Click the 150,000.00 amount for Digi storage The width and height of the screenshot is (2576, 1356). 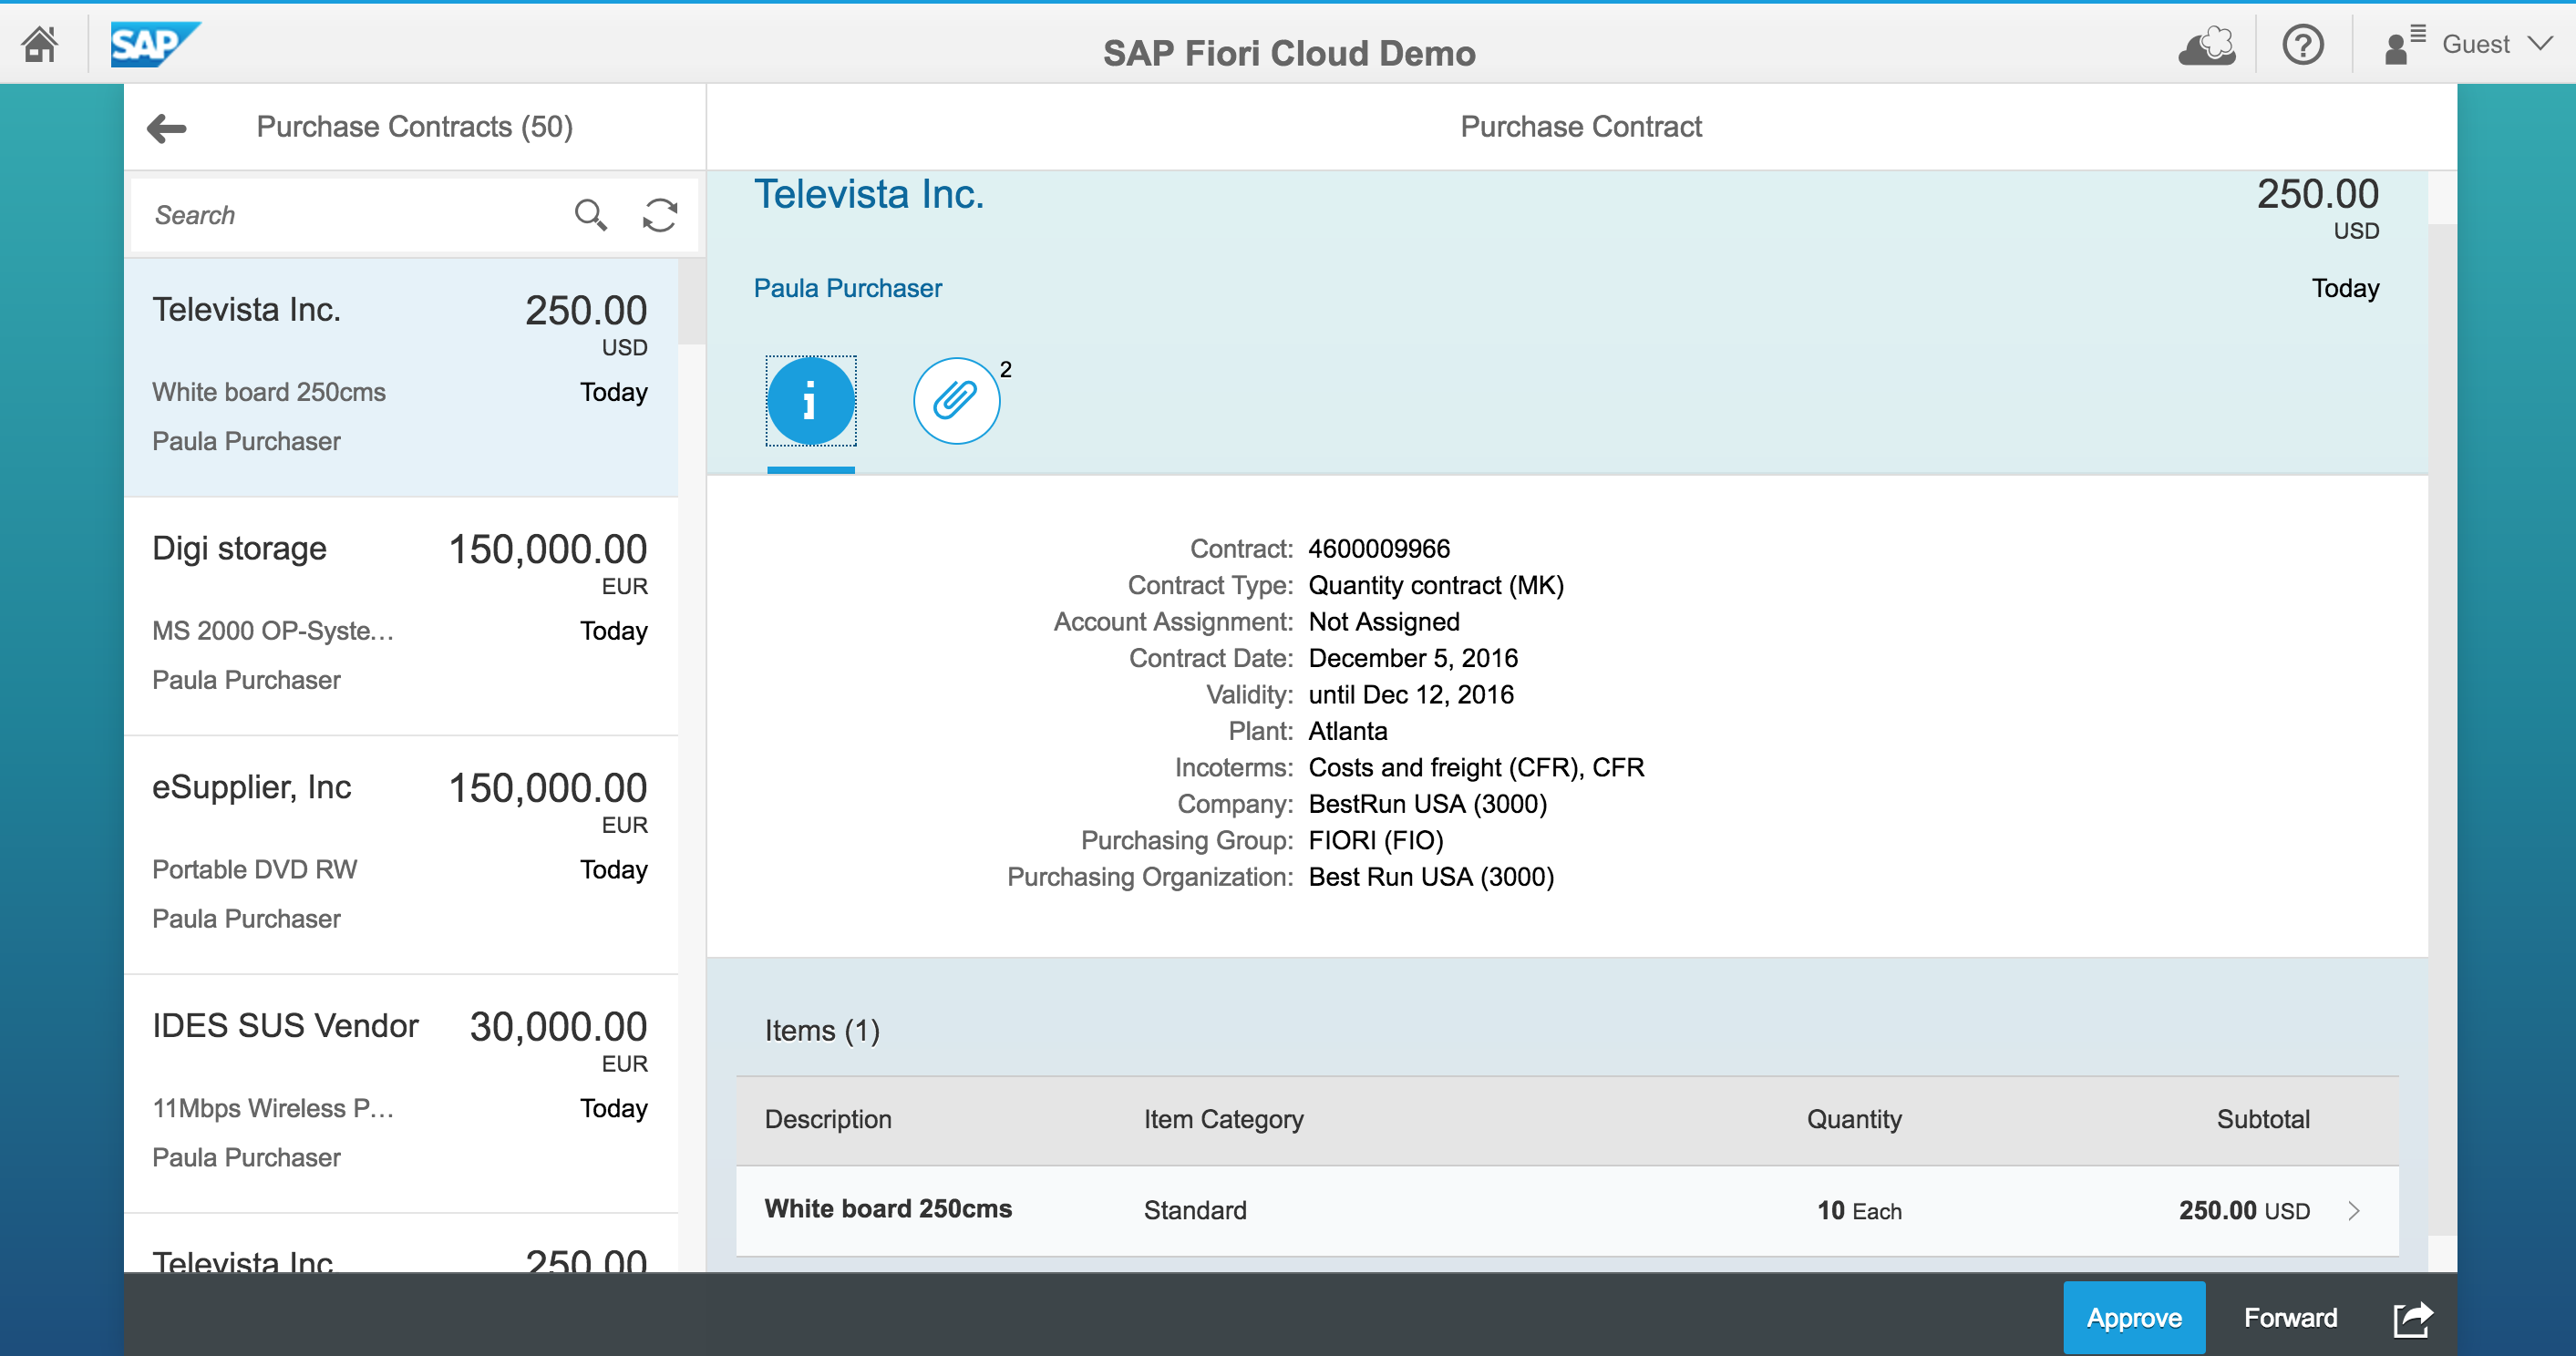(x=547, y=550)
